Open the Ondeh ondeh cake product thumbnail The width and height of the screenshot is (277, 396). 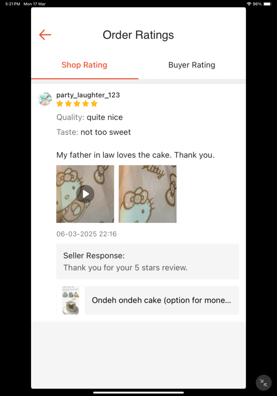pos(71,300)
